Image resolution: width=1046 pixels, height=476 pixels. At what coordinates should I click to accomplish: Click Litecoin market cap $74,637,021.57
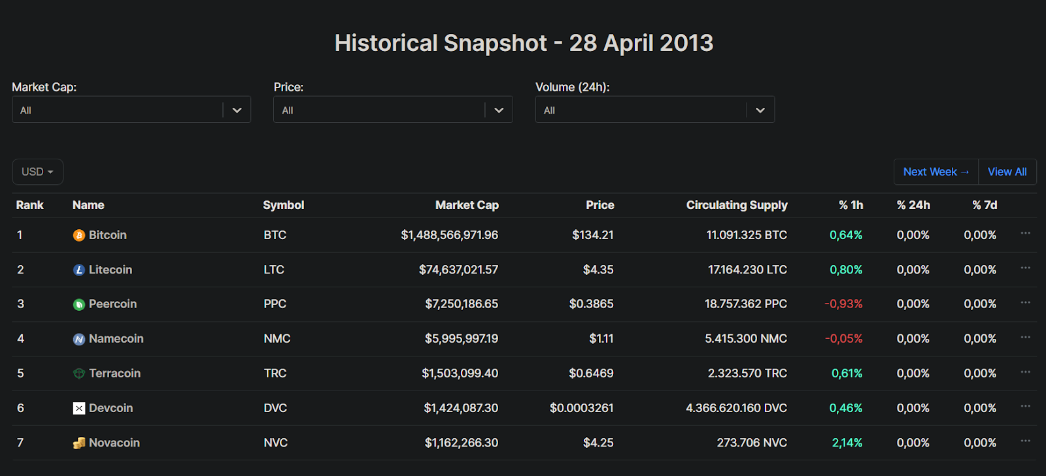tap(458, 270)
